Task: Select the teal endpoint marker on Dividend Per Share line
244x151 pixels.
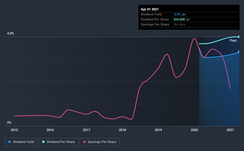Action: [239, 37]
